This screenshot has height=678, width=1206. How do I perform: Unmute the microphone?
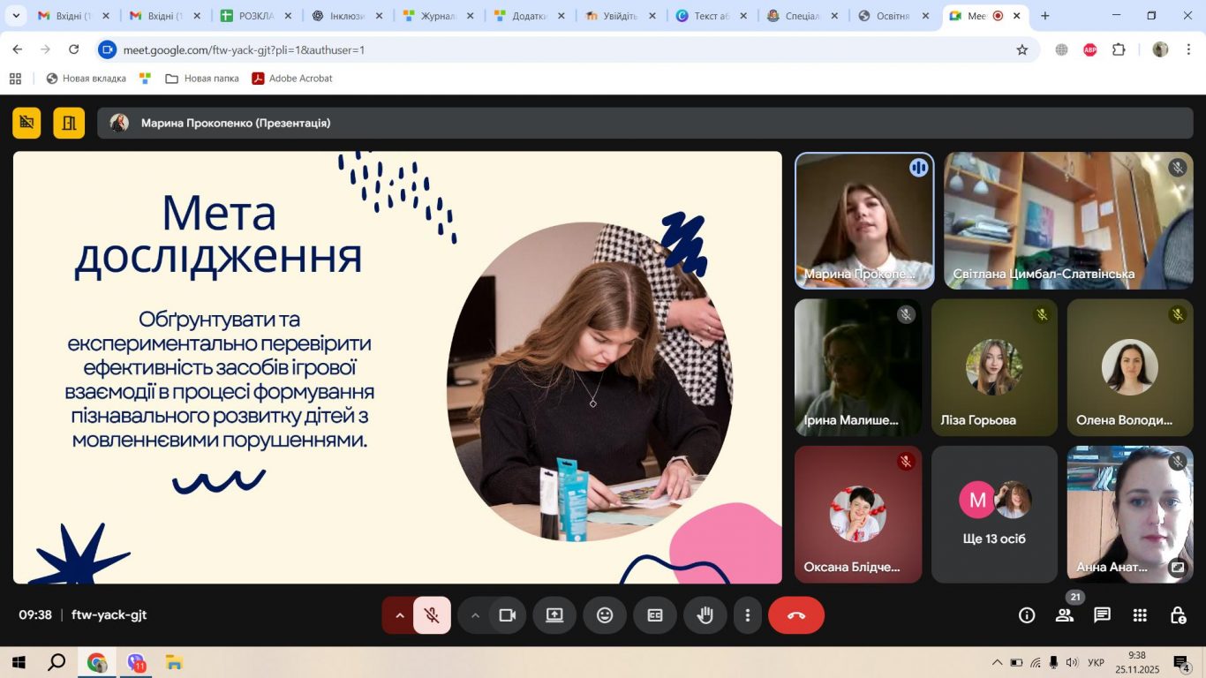point(432,615)
